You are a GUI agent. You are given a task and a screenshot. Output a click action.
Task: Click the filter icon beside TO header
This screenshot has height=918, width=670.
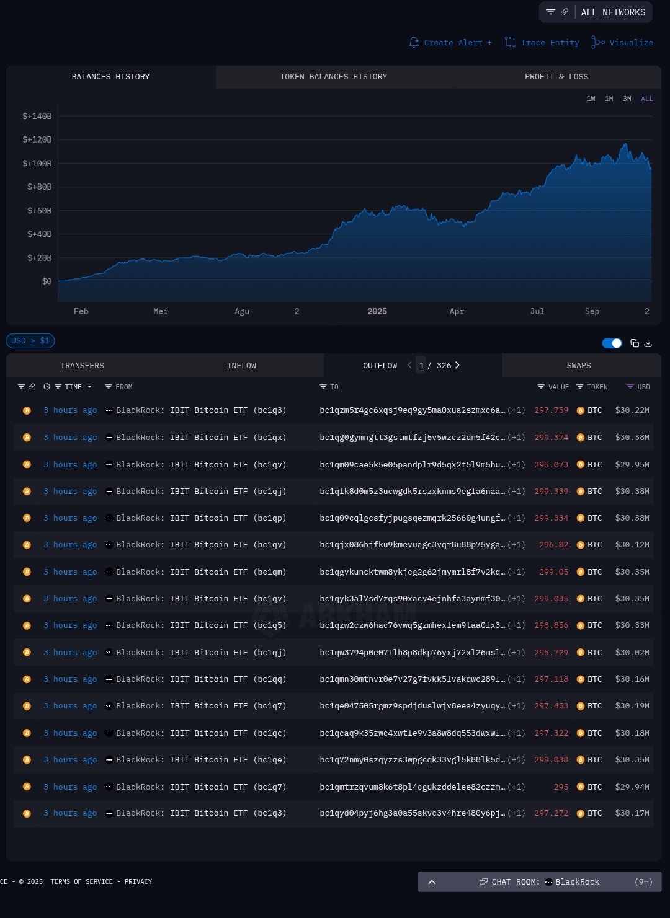pyautogui.click(x=323, y=387)
